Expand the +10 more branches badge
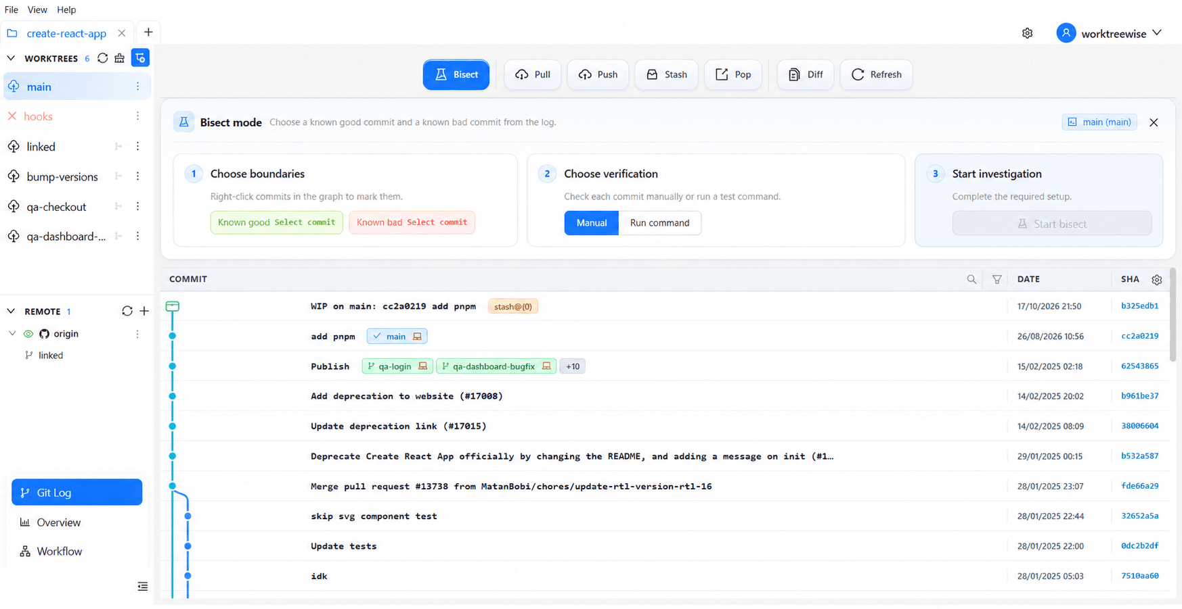The image size is (1182, 609). coord(573,366)
